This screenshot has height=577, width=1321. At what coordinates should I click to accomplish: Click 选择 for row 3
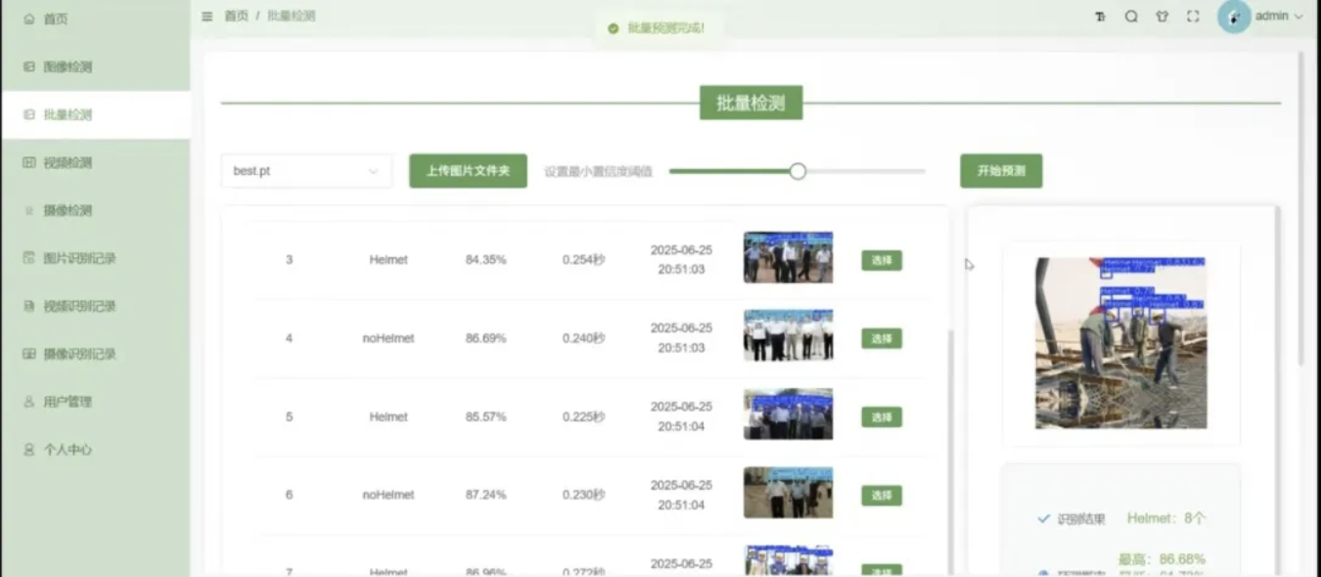click(x=882, y=260)
